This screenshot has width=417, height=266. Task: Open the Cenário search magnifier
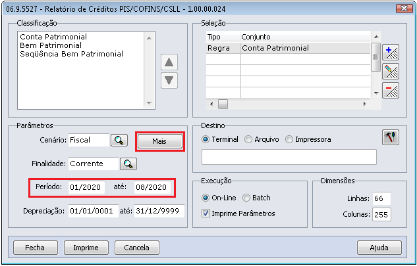point(119,141)
